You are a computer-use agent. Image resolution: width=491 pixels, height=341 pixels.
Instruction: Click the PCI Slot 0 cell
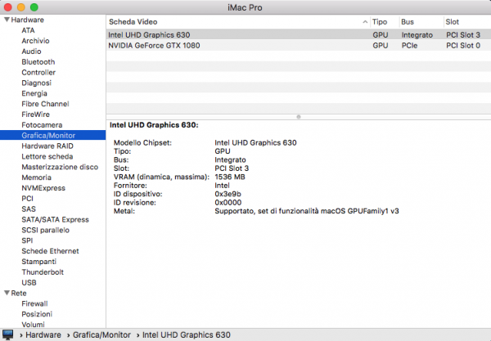[x=463, y=45]
